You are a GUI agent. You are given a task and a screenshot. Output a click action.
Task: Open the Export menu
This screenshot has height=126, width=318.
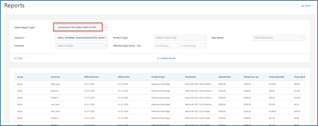308,6
